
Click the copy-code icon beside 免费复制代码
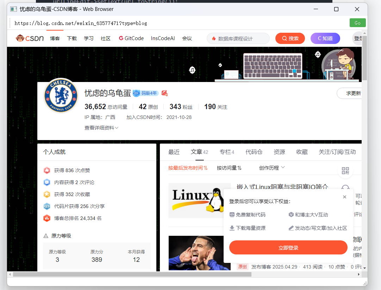pos(232,214)
